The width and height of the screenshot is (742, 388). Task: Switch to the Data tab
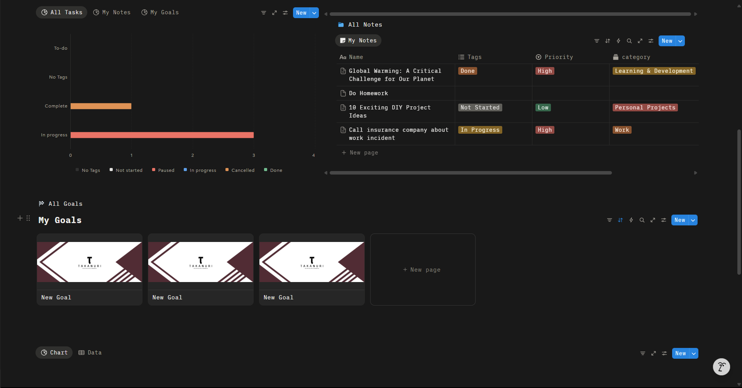[90, 353]
